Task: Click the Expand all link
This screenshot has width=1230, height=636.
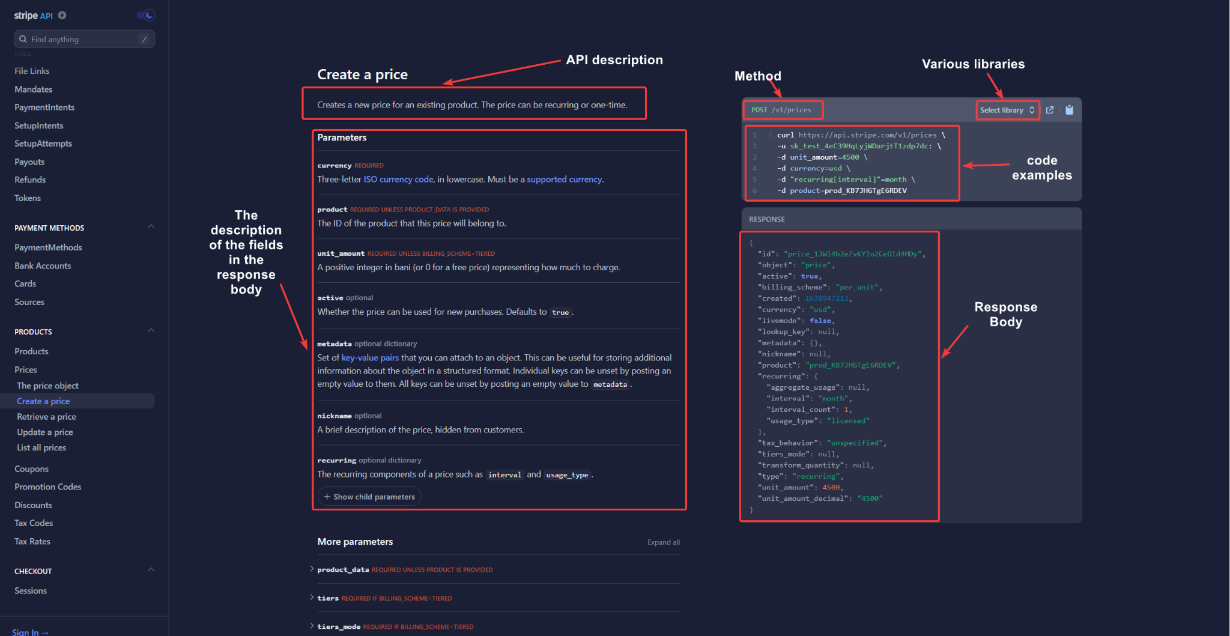Action: (663, 542)
